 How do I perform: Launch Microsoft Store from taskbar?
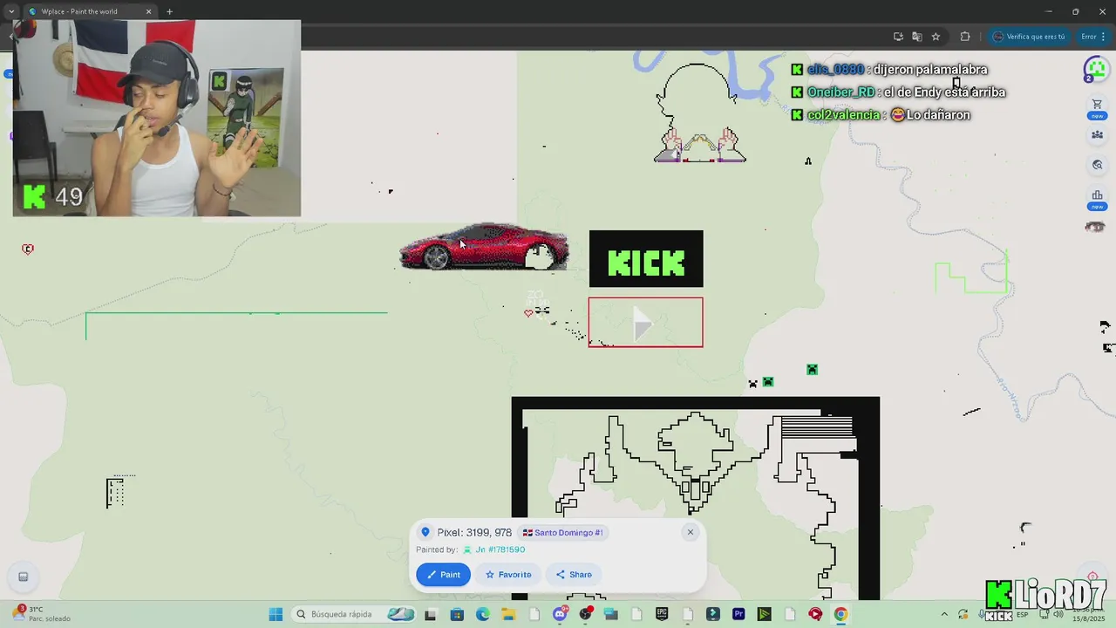pos(457,614)
